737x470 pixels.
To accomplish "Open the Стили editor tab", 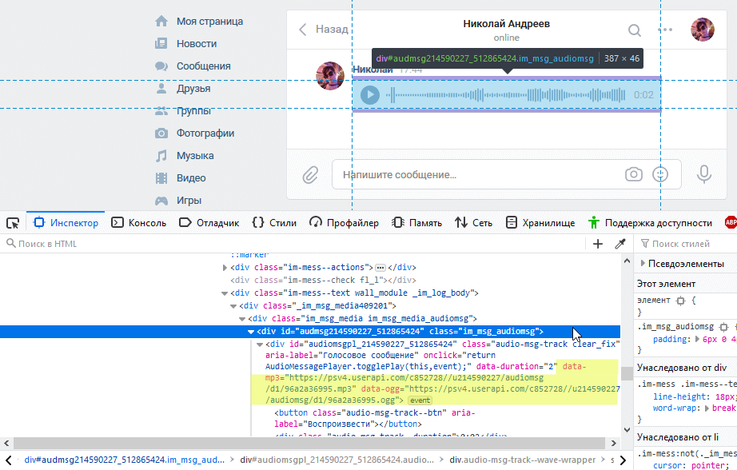I will click(x=274, y=223).
